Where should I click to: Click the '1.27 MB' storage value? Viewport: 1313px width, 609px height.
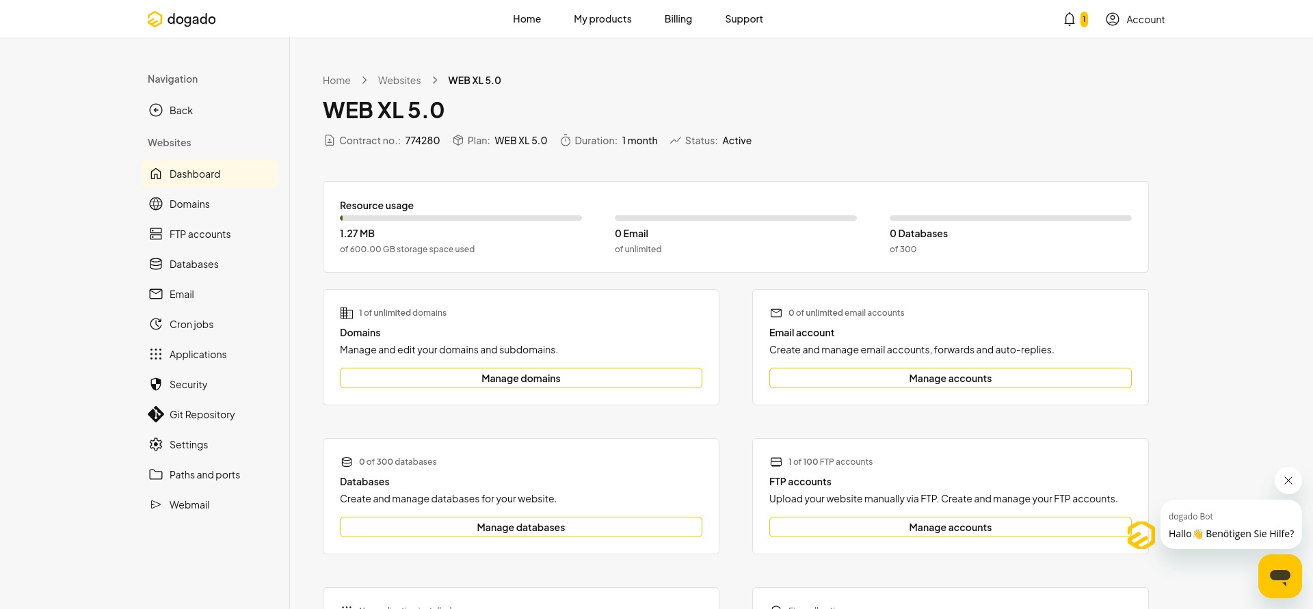(357, 234)
